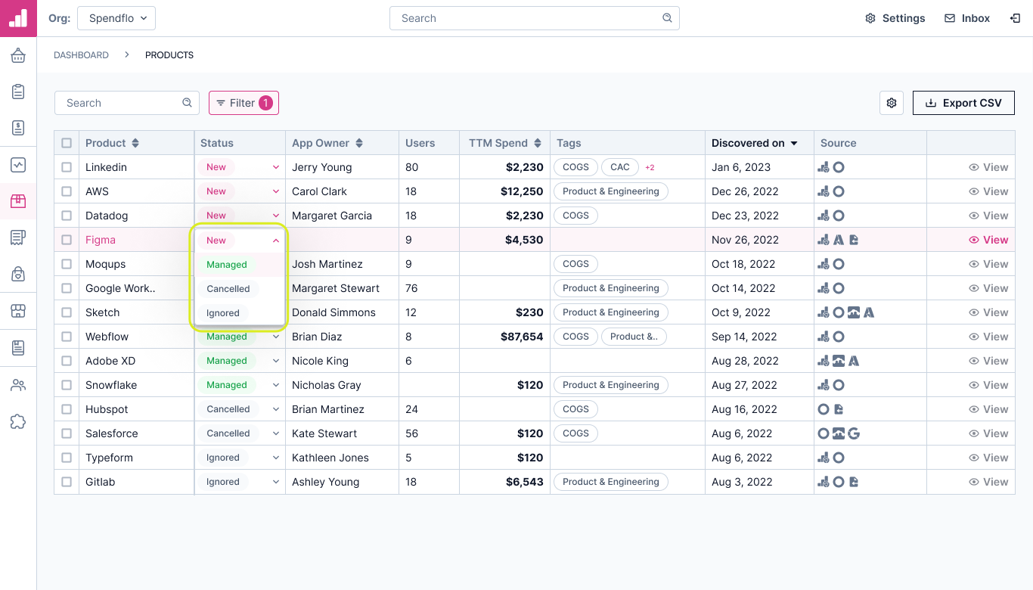Click the Product & Engineering tag on AWS row
Image resolution: width=1033 pixels, height=590 pixels.
[x=611, y=191]
